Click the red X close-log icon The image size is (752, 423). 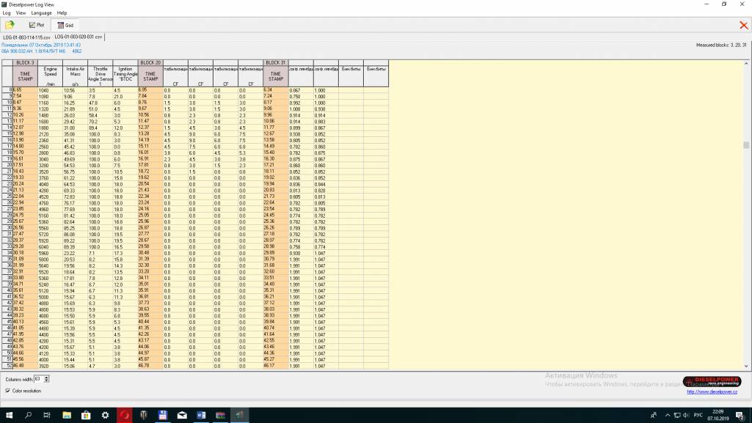tap(743, 25)
